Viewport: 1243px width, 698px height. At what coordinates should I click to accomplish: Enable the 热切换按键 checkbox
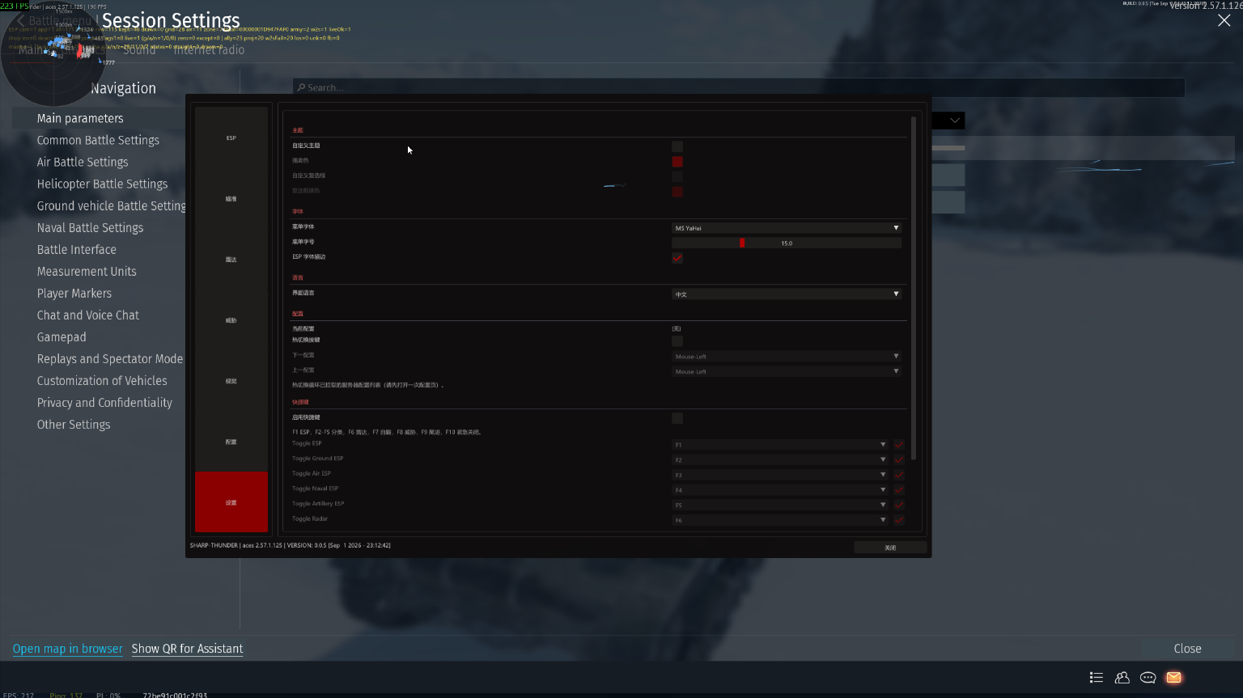coord(677,341)
